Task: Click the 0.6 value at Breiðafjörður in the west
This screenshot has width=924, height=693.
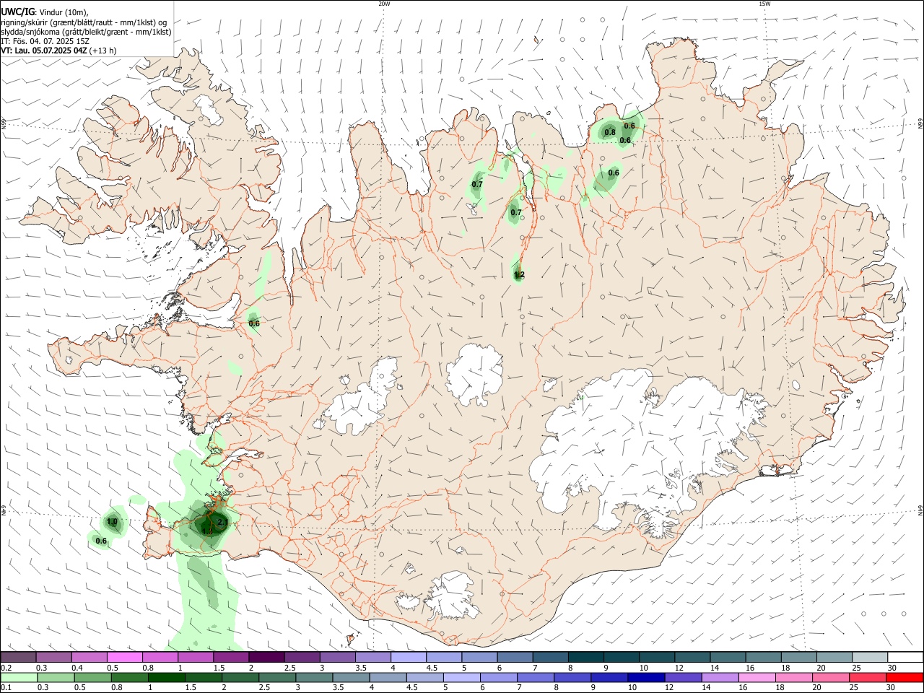Action: [254, 323]
